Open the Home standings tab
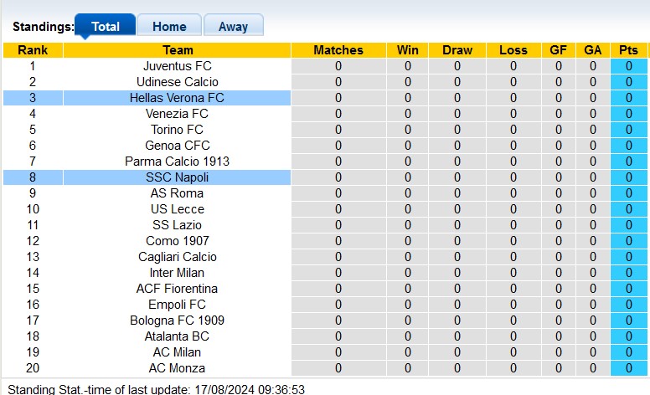Screen dimensions: 650x395 click(x=169, y=26)
